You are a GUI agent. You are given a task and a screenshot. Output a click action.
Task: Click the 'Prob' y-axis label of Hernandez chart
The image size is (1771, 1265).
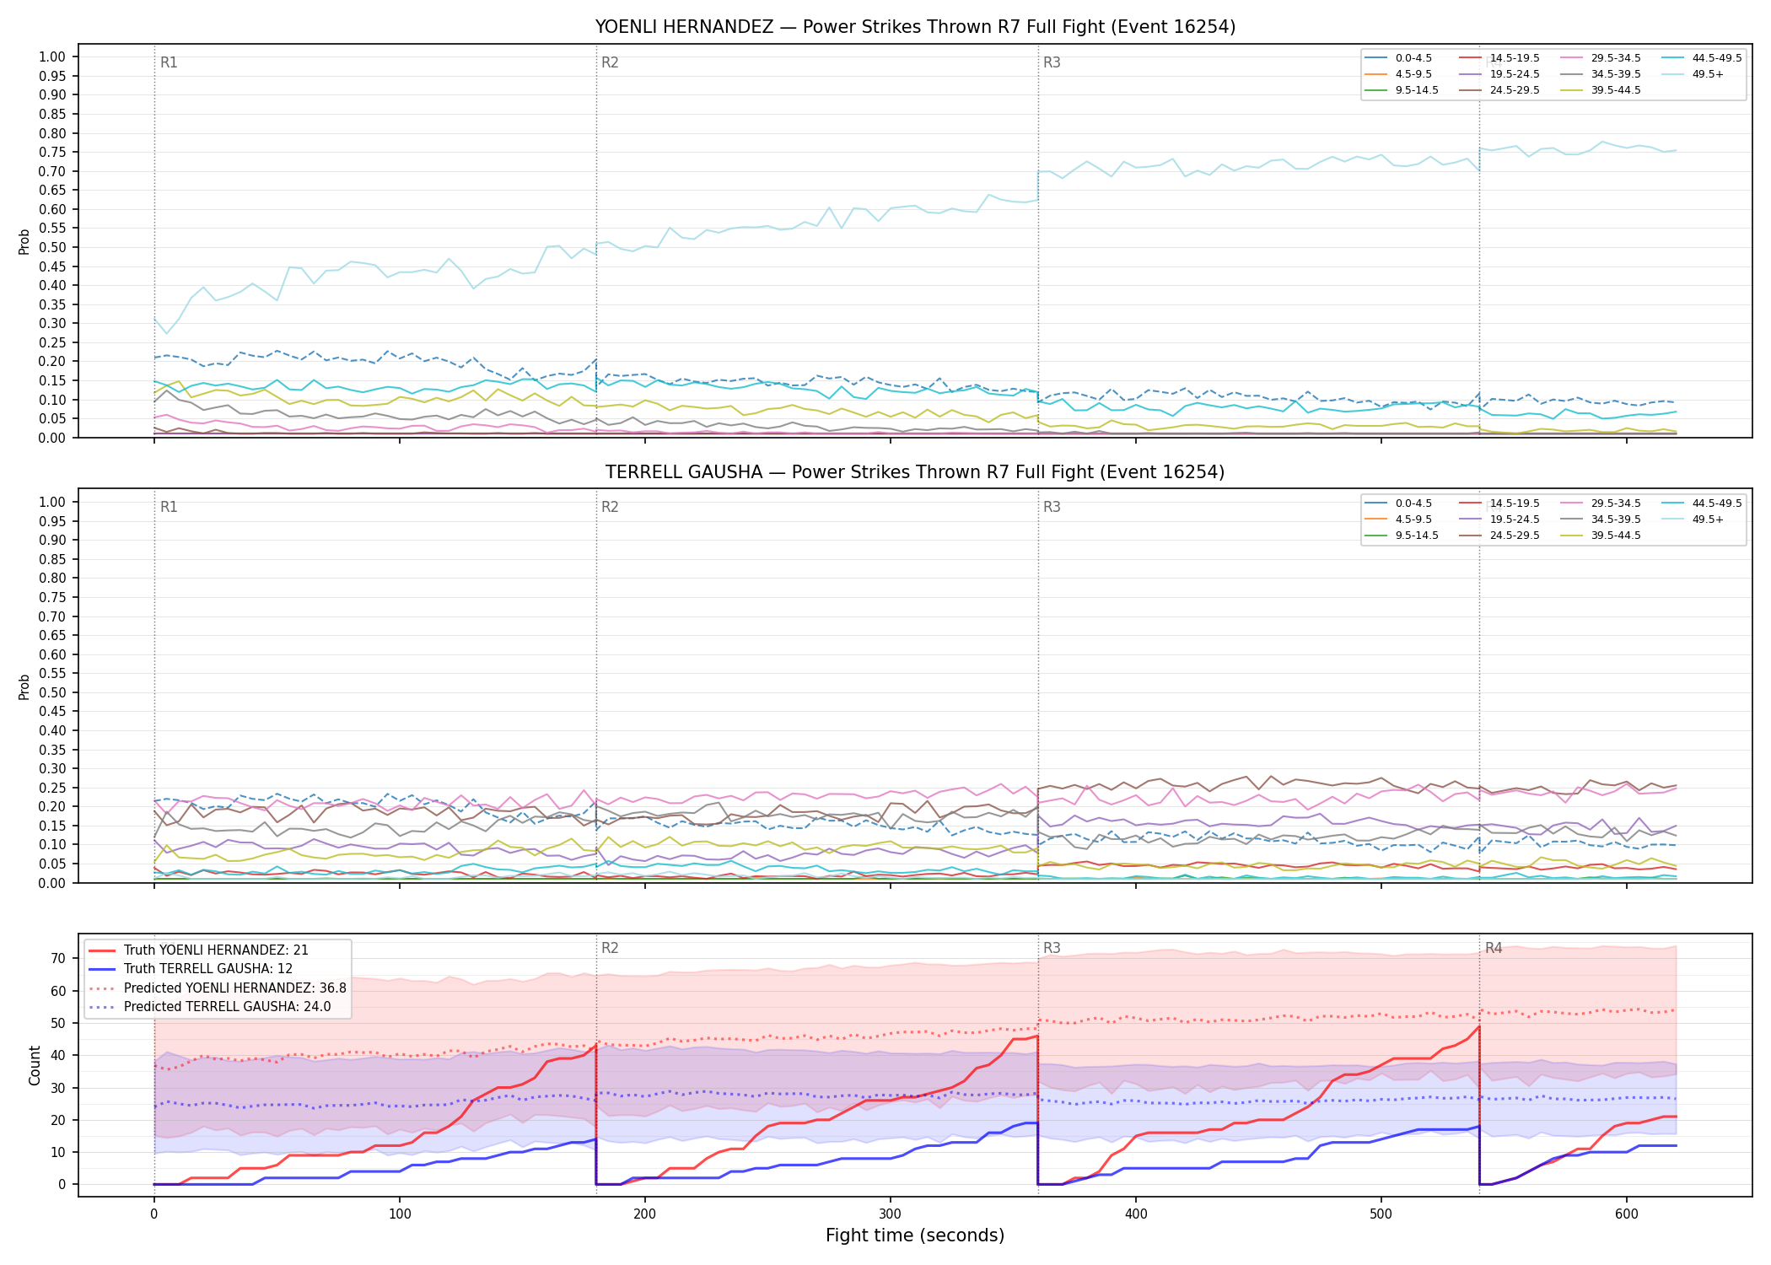24,241
